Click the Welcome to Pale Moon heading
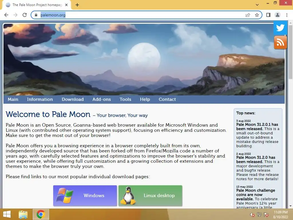Viewport: 293px width, 220px height. click(x=48, y=114)
